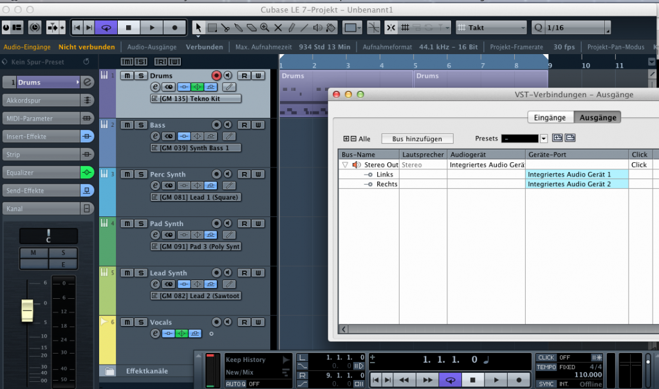
Task: Store preset icon in VST-Verbindungen window
Action: (x=557, y=138)
